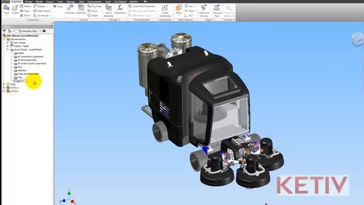Click the Move component tool
The width and height of the screenshot is (364, 205).
92,11
